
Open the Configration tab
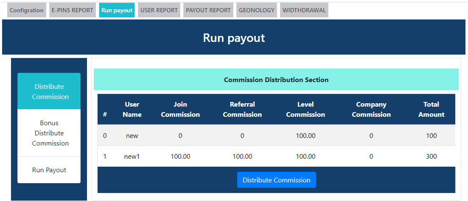tap(27, 10)
